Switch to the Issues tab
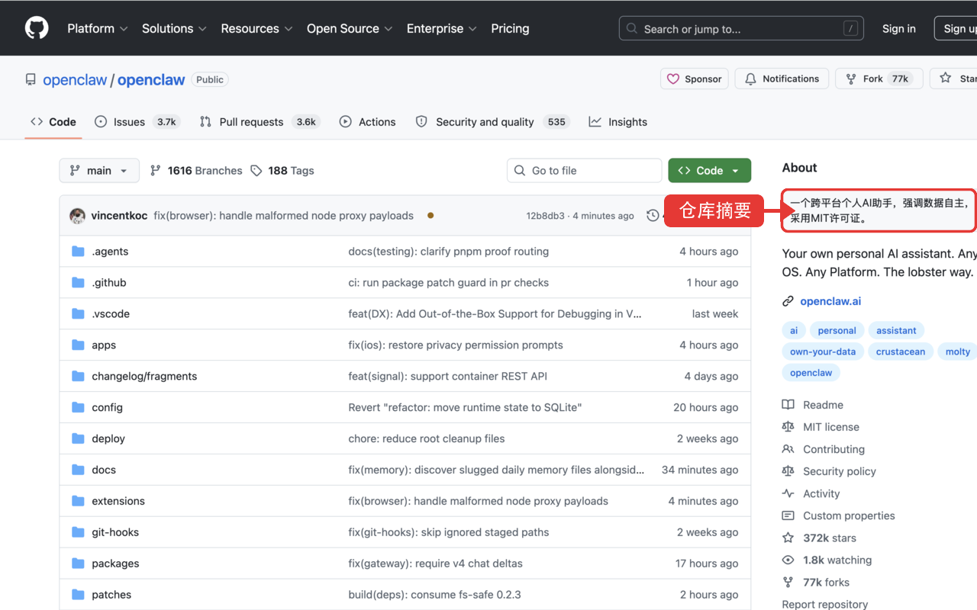 [137, 122]
